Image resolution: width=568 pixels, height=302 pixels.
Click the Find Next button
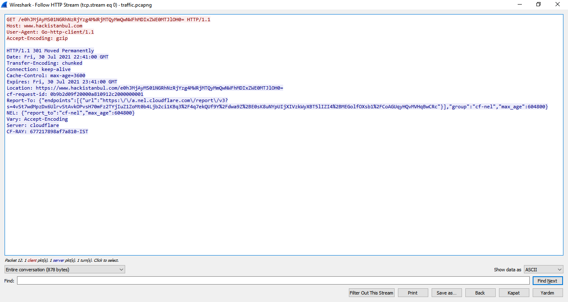point(548,281)
